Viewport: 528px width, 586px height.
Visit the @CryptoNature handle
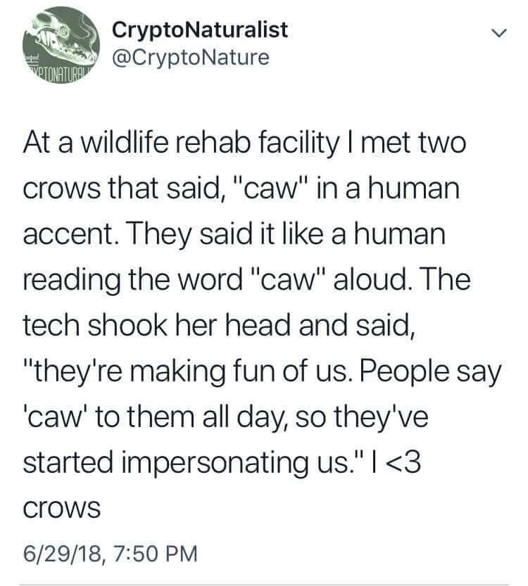(191, 58)
